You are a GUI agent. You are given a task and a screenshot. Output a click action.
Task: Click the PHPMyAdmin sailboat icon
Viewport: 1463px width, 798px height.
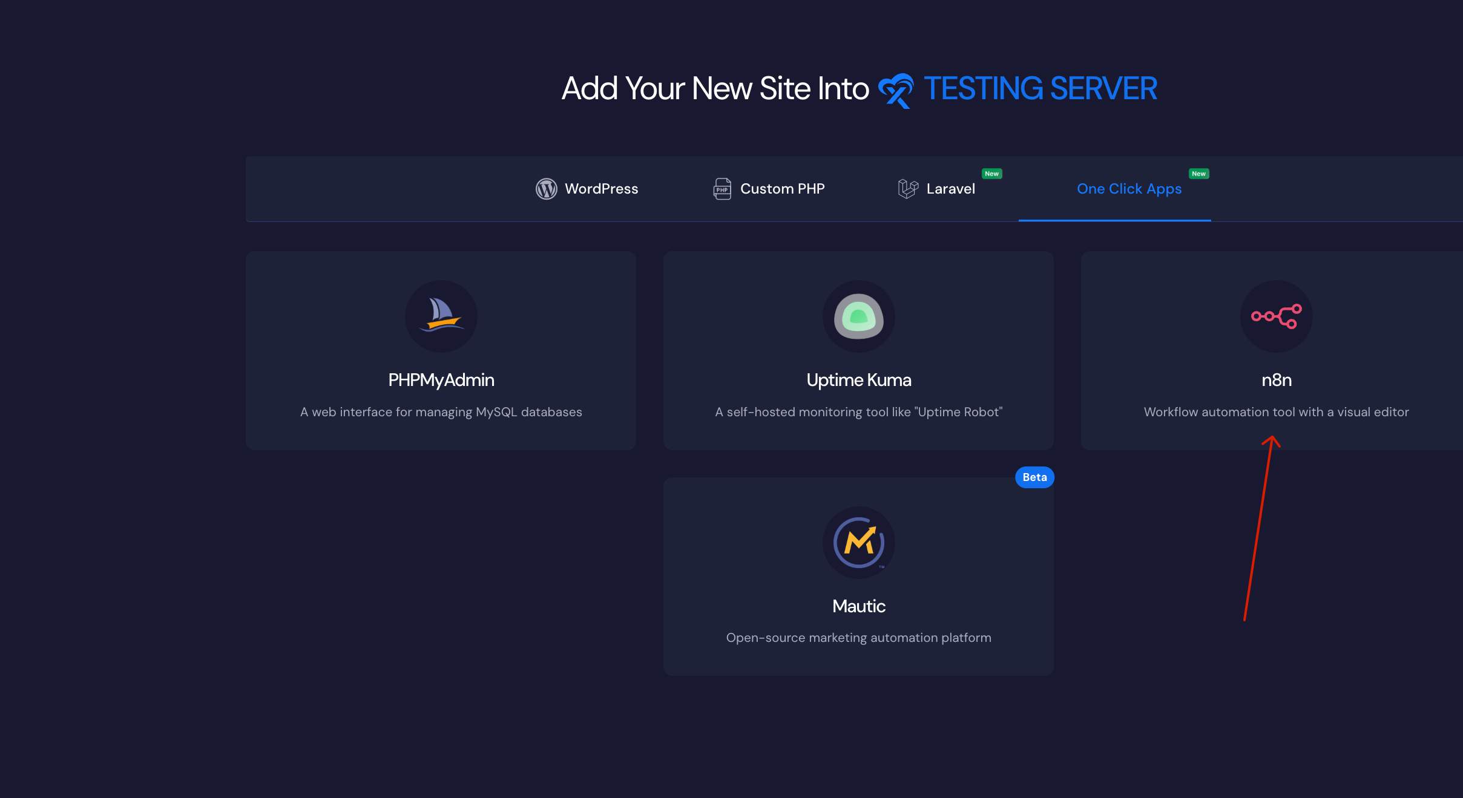(x=441, y=316)
